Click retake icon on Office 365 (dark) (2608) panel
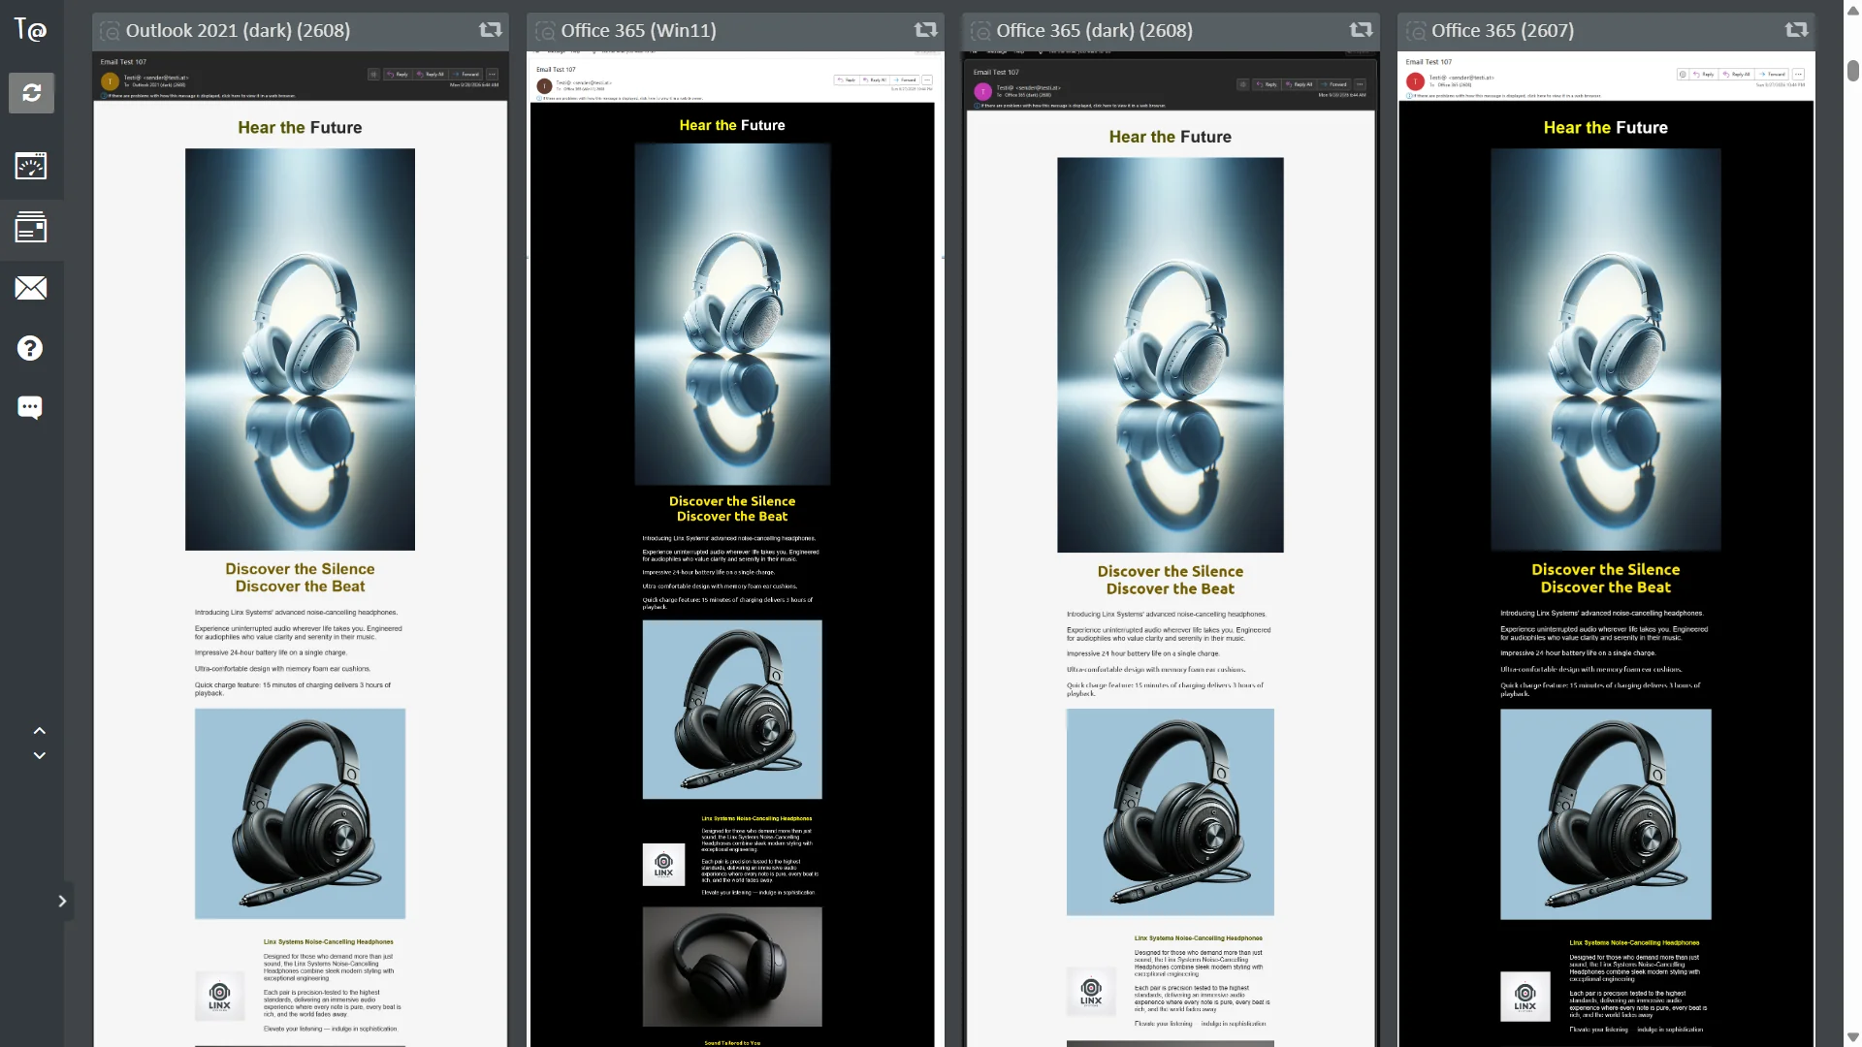 [1362, 30]
